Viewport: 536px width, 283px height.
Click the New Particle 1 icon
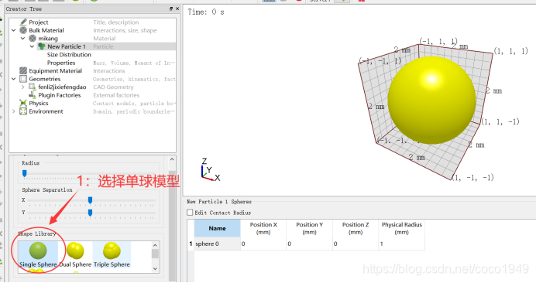point(42,46)
